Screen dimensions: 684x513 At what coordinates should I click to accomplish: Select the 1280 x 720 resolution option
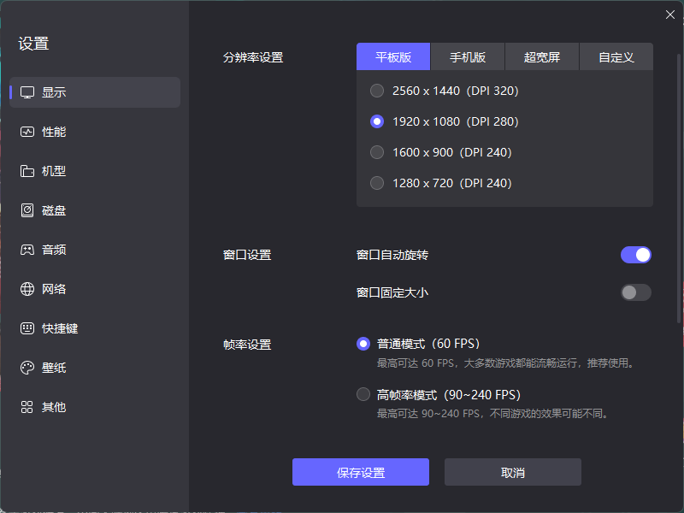click(377, 183)
